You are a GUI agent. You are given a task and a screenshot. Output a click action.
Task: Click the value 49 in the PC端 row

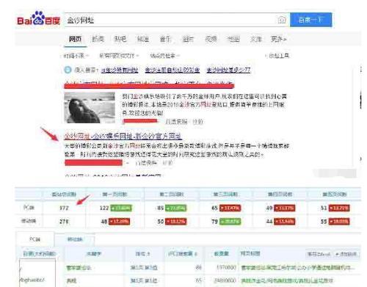click(269, 208)
